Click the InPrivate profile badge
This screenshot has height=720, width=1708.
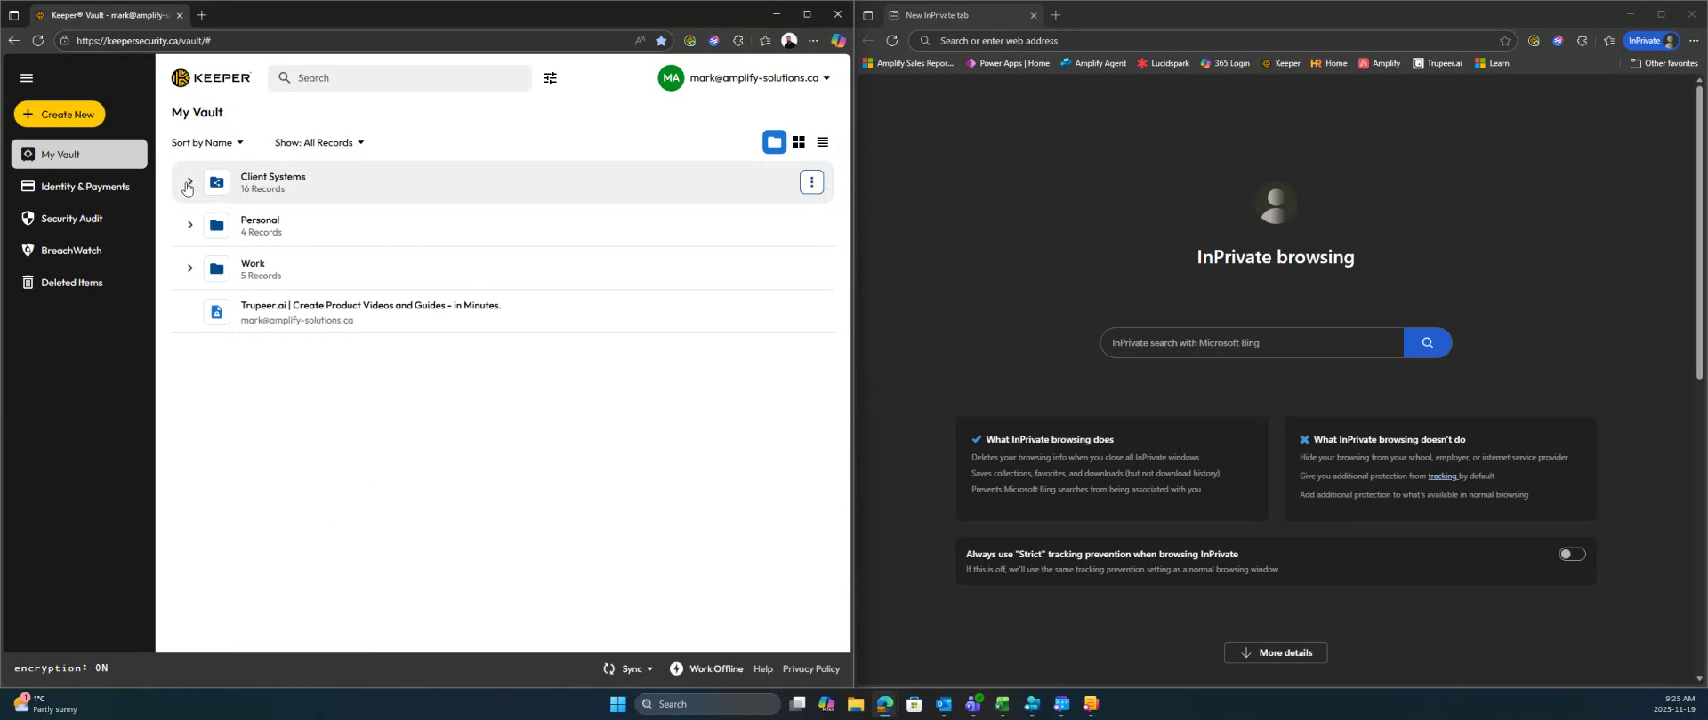tap(1651, 41)
